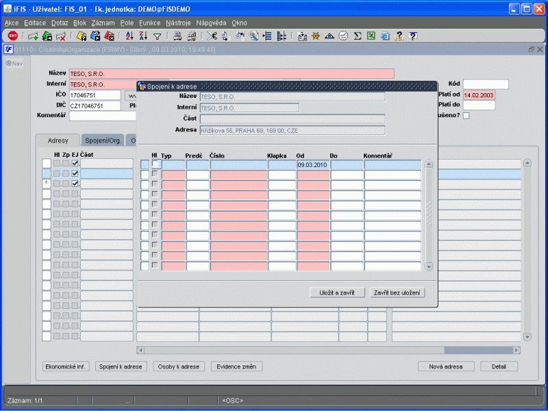
Task: Toggle the EJ checkbox in first address row
Action: [75, 163]
